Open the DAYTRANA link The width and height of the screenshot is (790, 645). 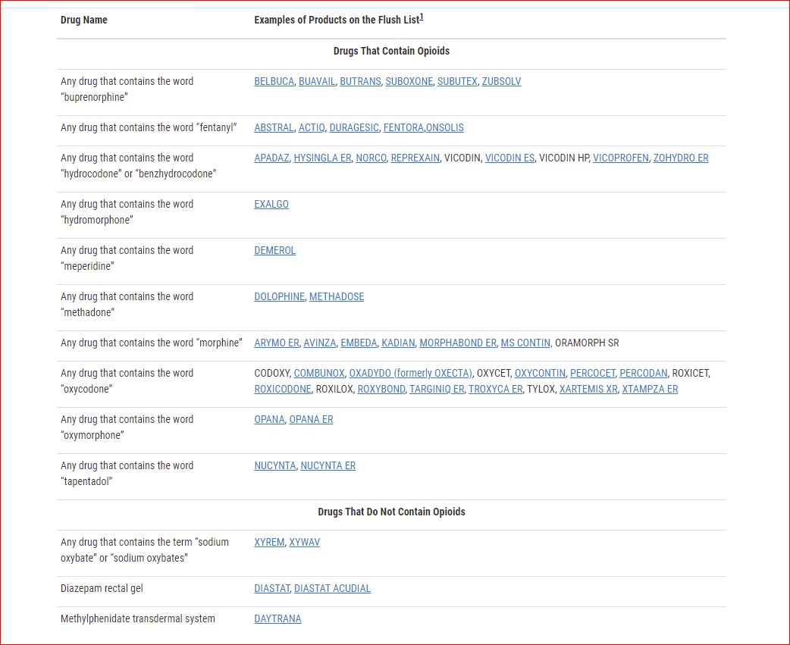point(277,619)
